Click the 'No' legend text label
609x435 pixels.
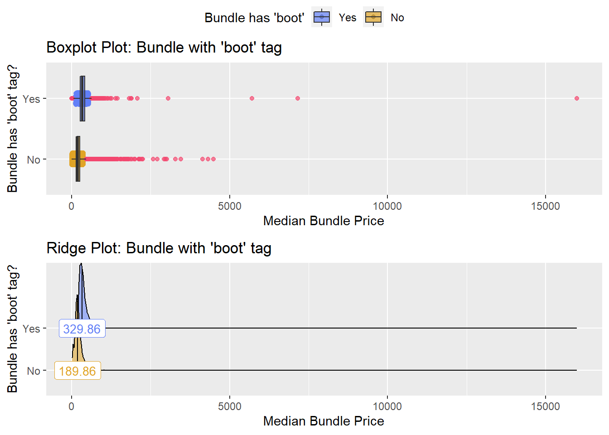click(397, 18)
